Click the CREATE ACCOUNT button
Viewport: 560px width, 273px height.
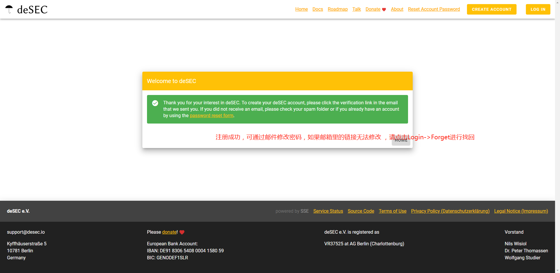[491, 9]
